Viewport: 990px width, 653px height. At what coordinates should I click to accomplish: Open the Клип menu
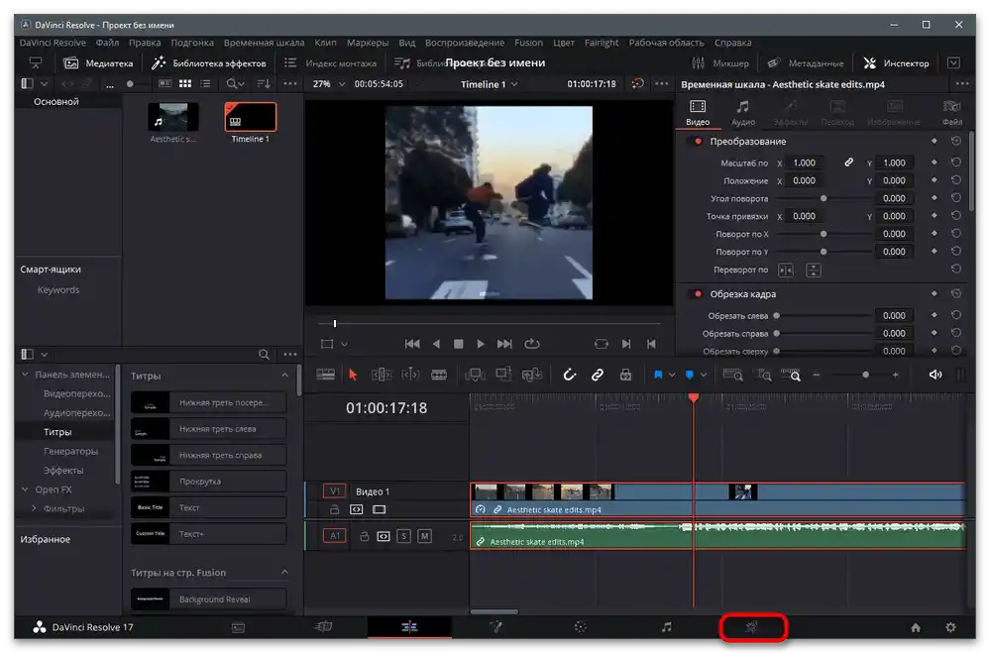click(x=325, y=43)
